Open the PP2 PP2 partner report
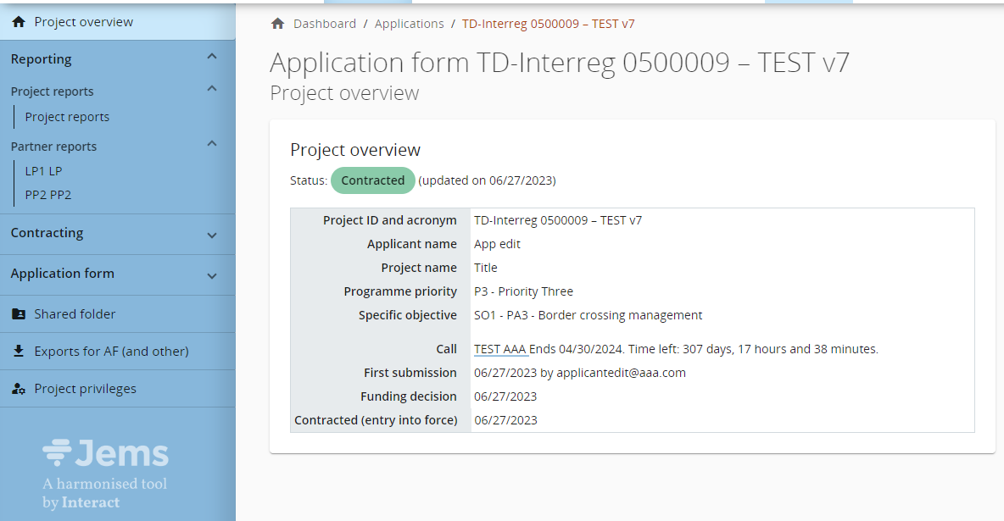Screen dimensions: 1004x521 [x=48, y=195]
